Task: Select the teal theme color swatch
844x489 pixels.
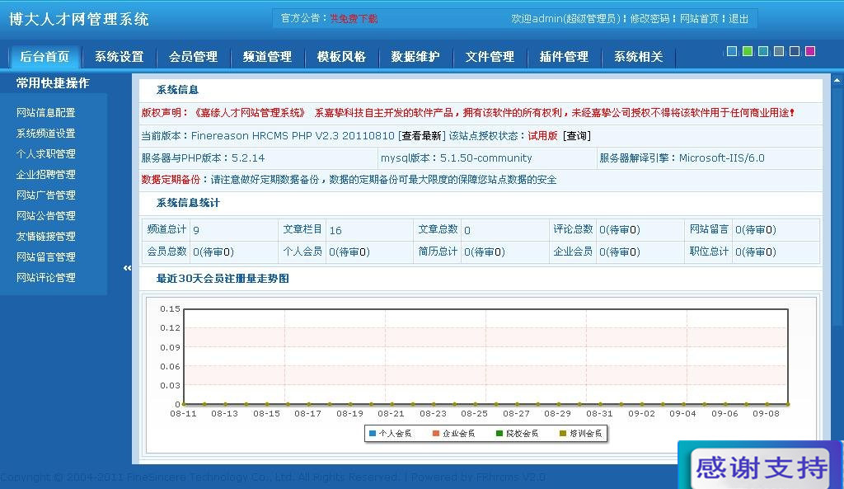Action: click(x=762, y=51)
